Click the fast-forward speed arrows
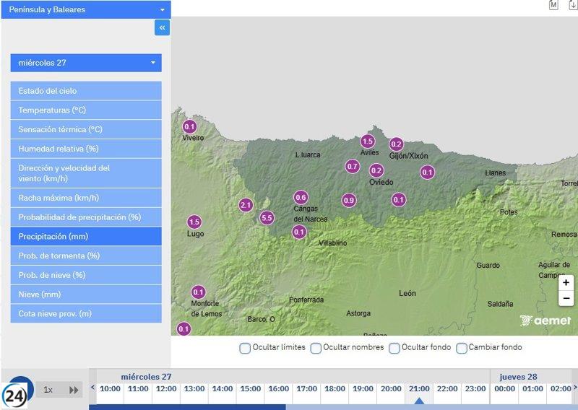 74,390
